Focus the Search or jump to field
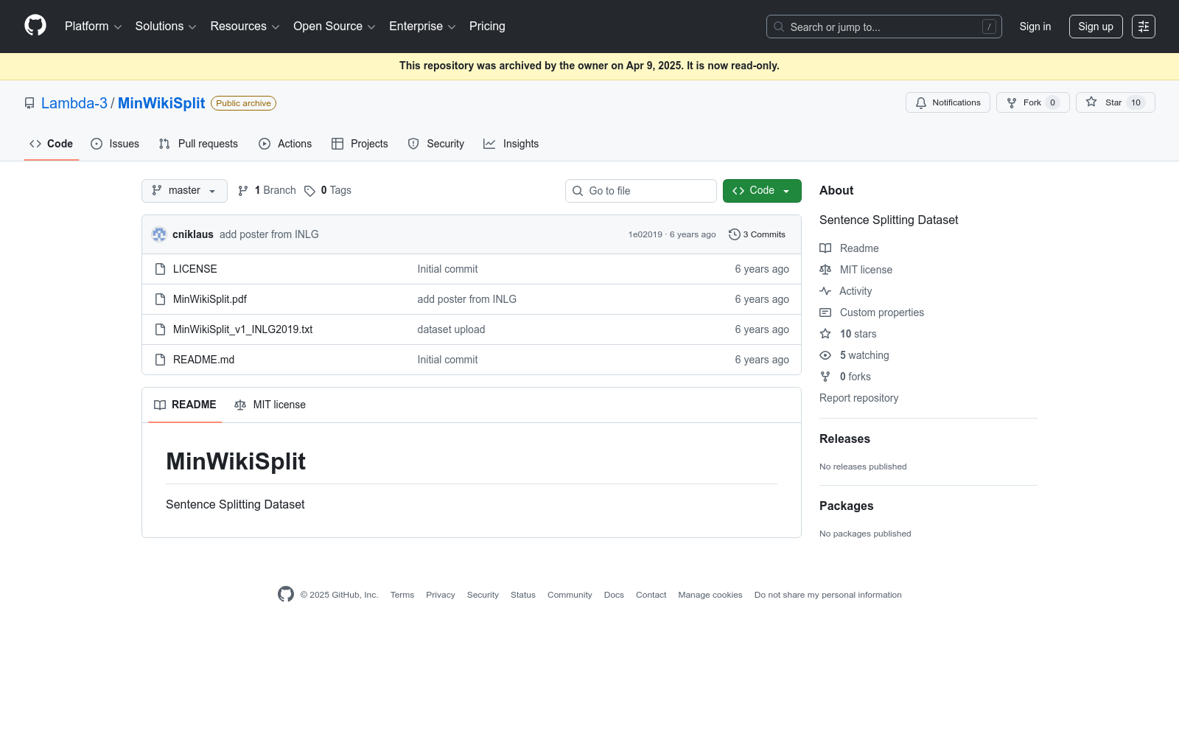The height and width of the screenshot is (737, 1179). click(884, 27)
